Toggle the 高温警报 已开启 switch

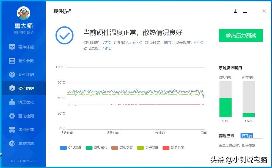pos(251,136)
